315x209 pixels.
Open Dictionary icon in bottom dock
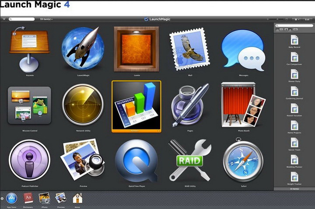click(28, 199)
